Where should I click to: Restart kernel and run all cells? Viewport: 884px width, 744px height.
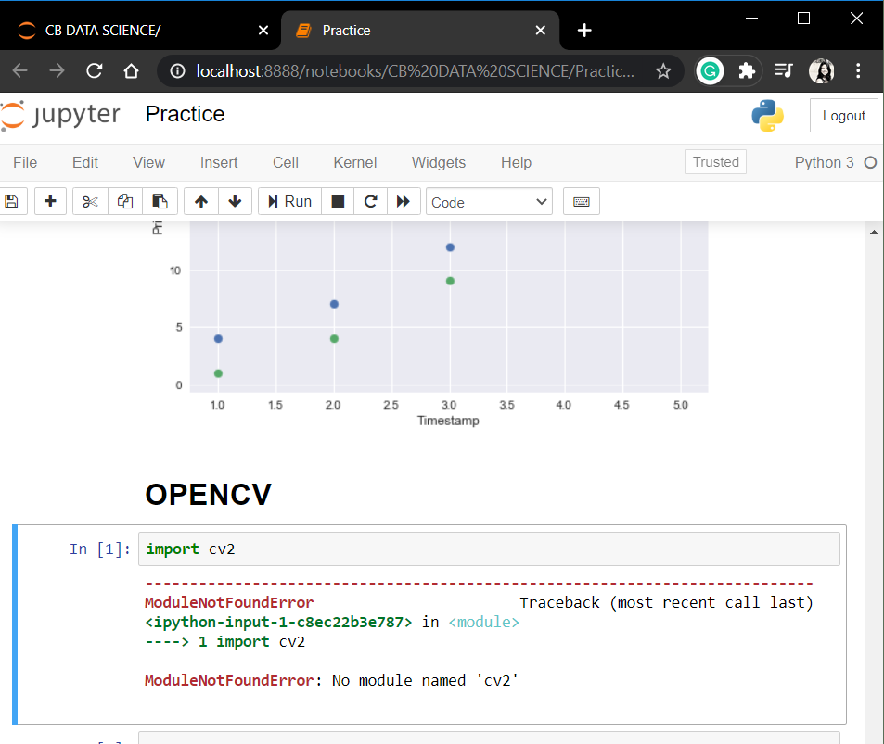pos(404,201)
